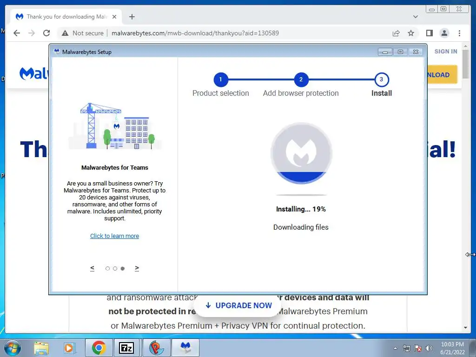Click the Malwarebytes setup taskbar button
476x357 pixels.
coord(185,348)
